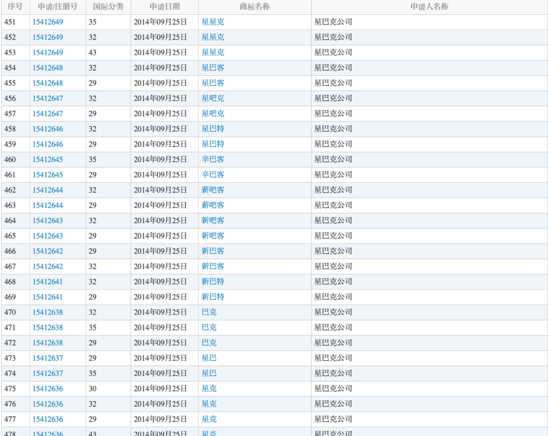Select class 35 cell in row 471
548x436 pixels.
(92, 327)
